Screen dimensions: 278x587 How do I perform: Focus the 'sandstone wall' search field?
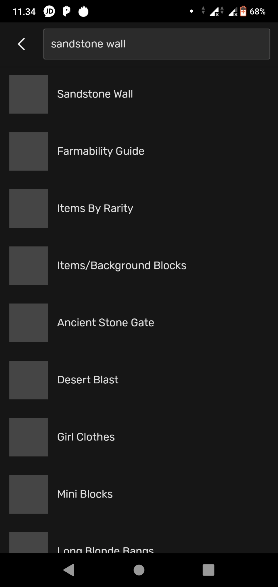pos(156,44)
